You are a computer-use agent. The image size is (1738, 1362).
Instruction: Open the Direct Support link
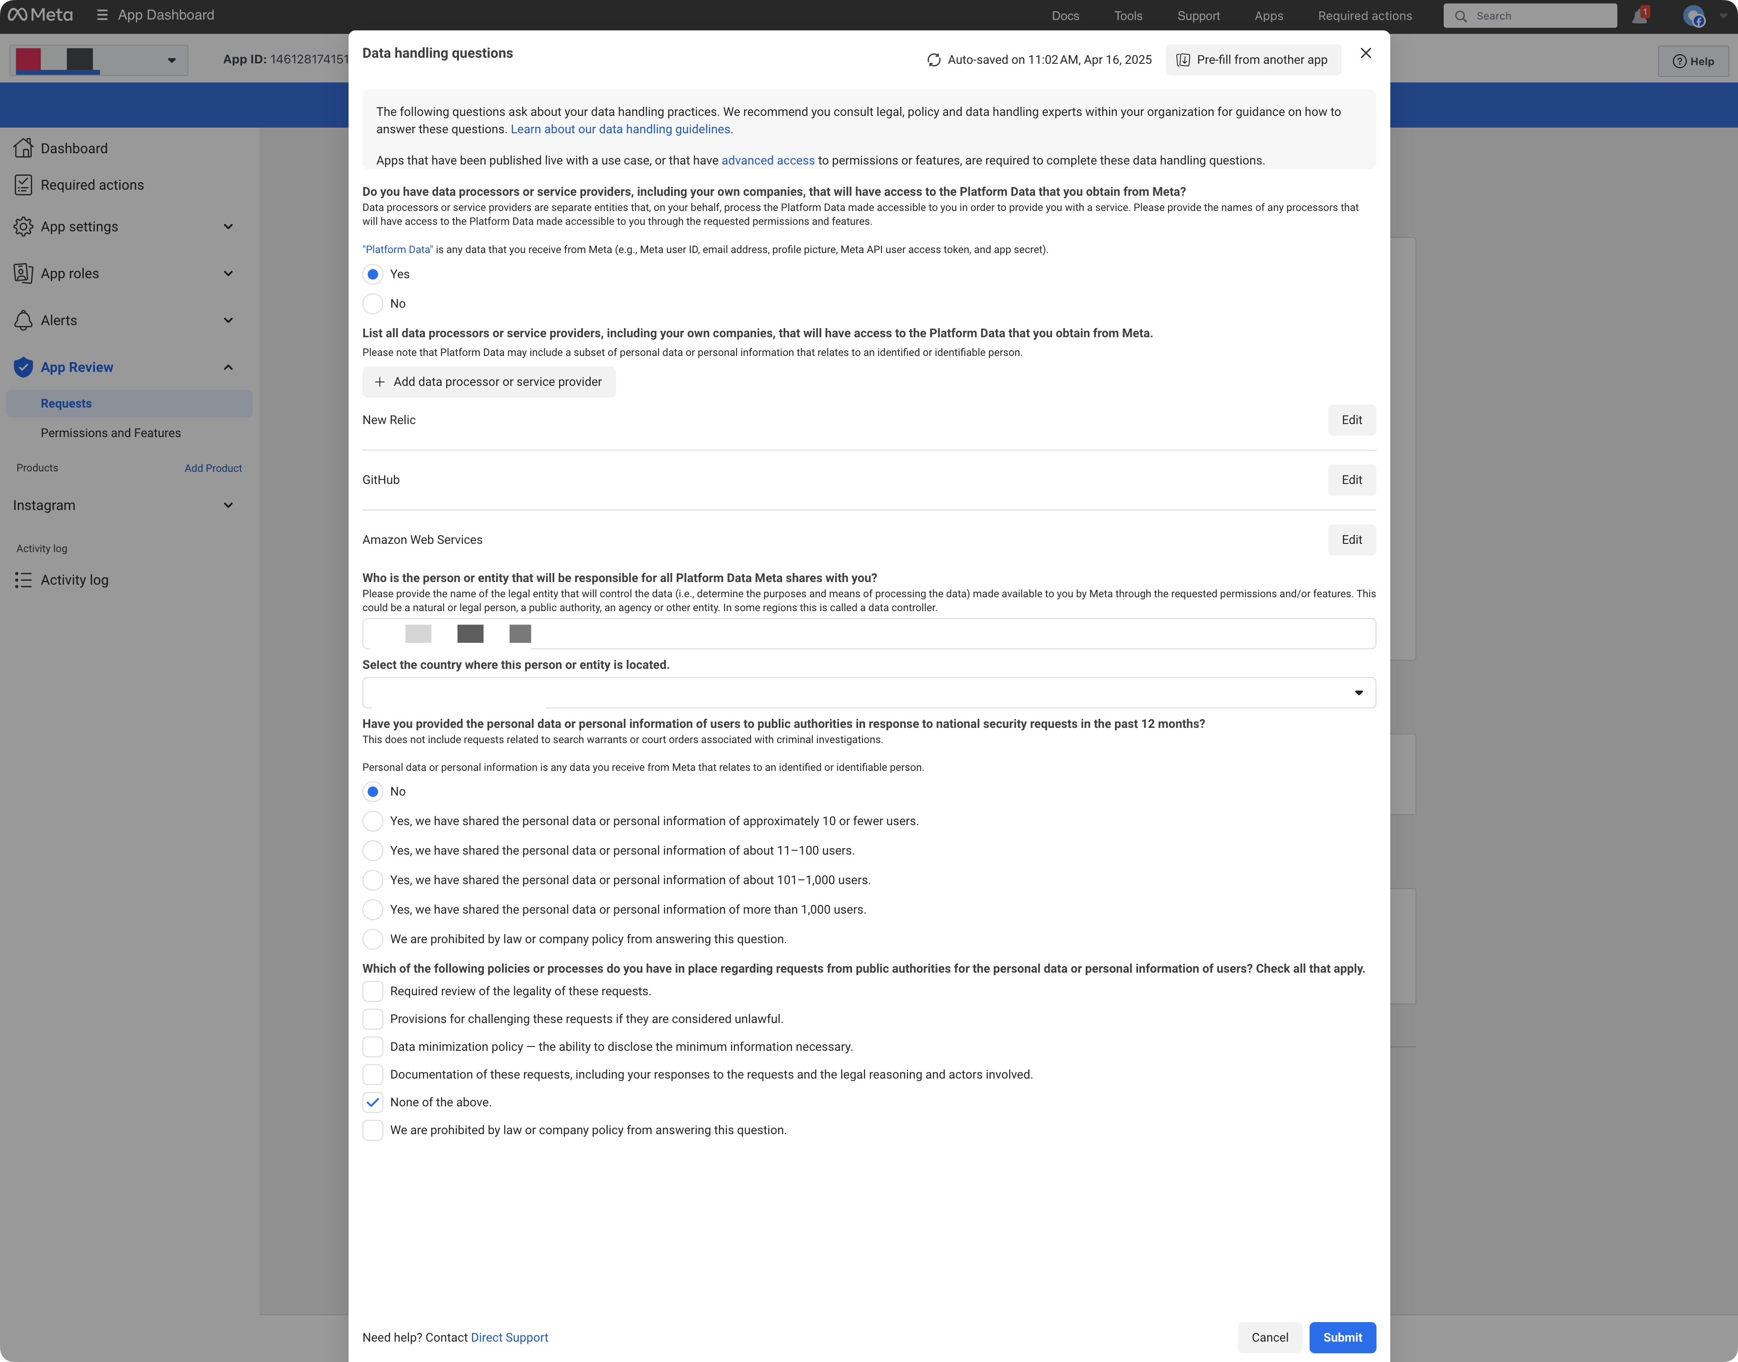point(509,1337)
